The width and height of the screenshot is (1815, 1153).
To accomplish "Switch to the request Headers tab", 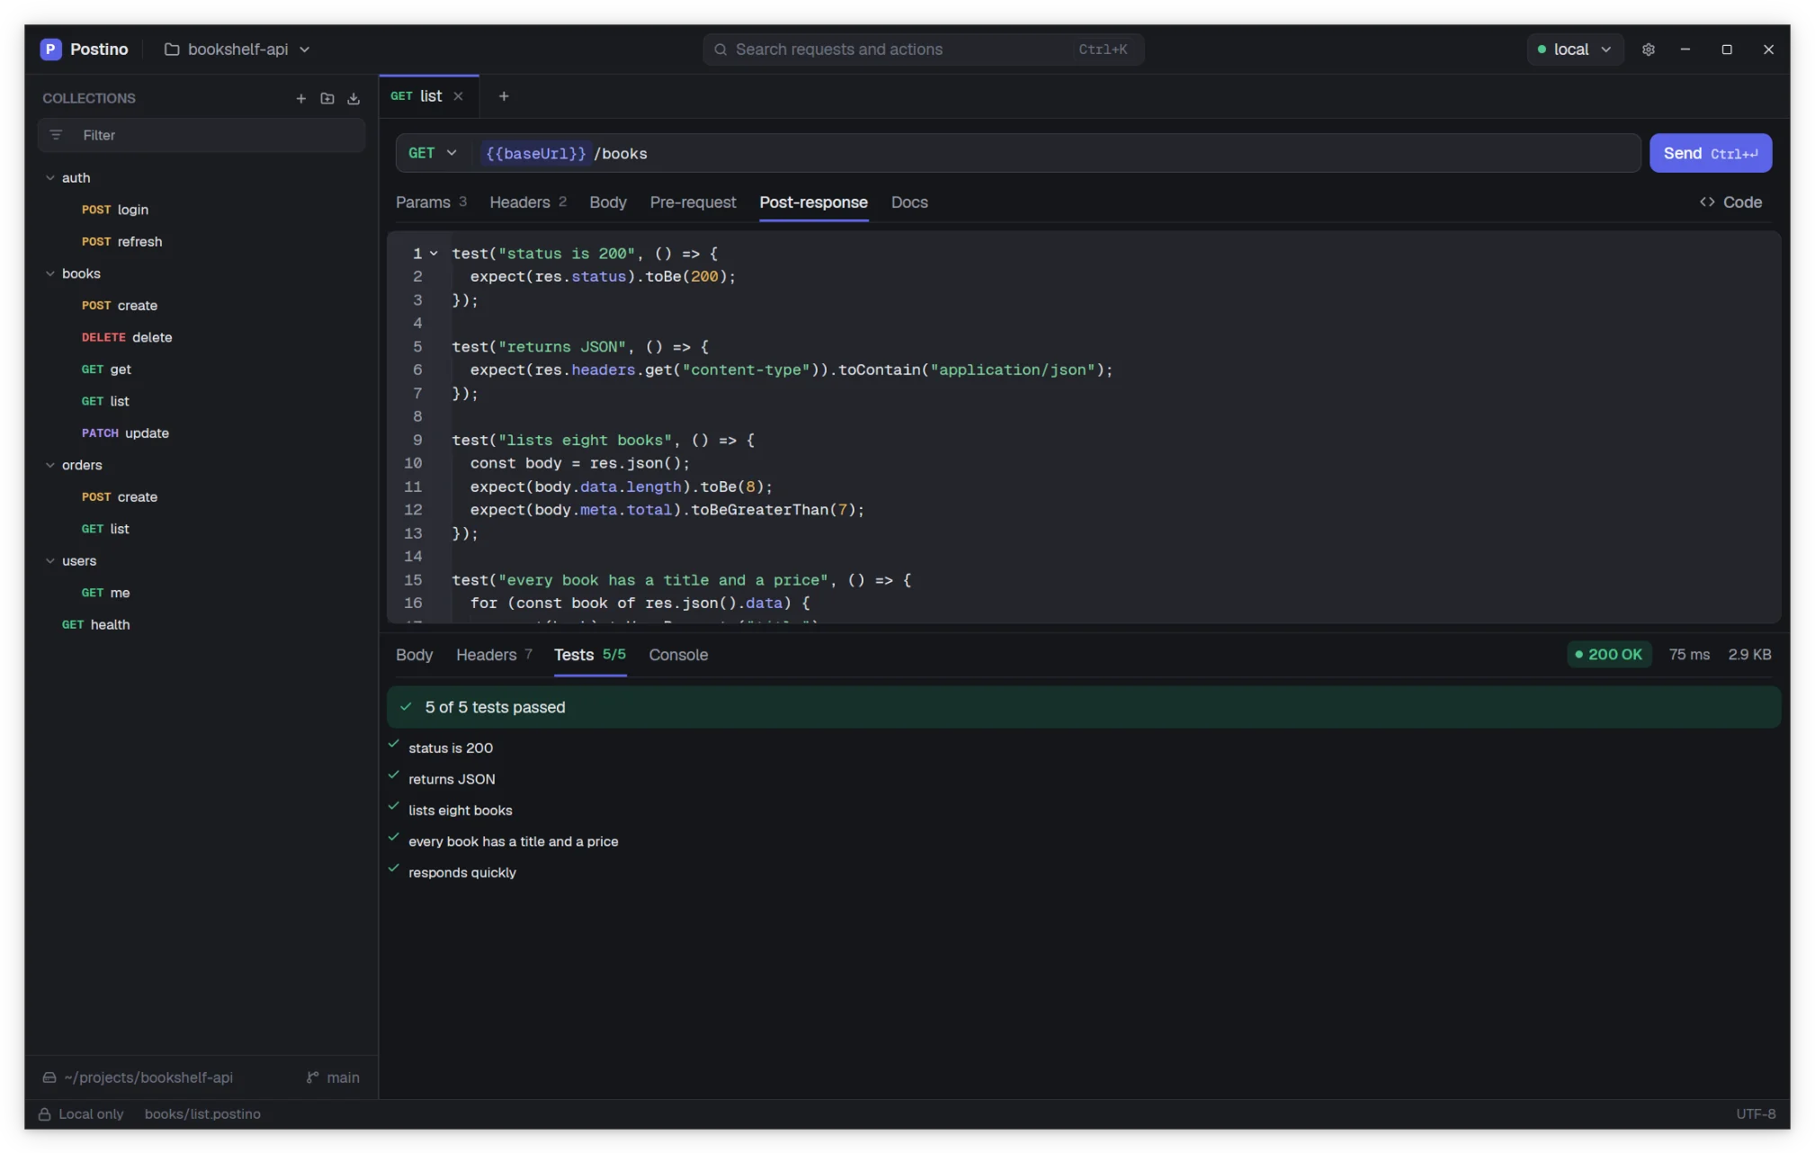I will tap(528, 202).
